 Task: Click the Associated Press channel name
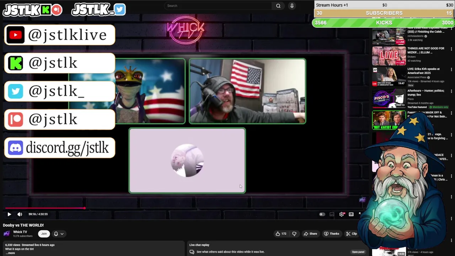pos(417,77)
